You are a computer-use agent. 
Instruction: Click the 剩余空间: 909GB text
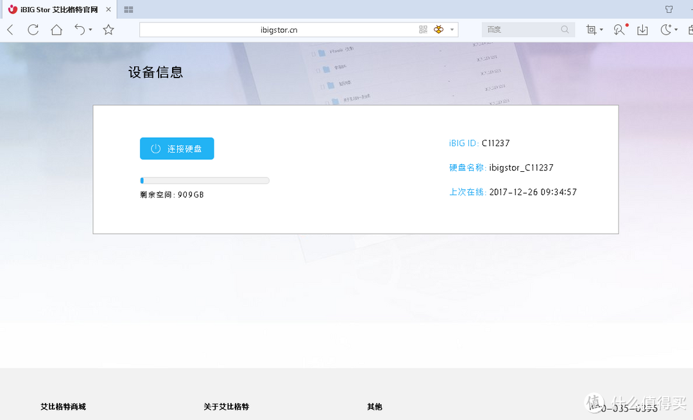172,195
